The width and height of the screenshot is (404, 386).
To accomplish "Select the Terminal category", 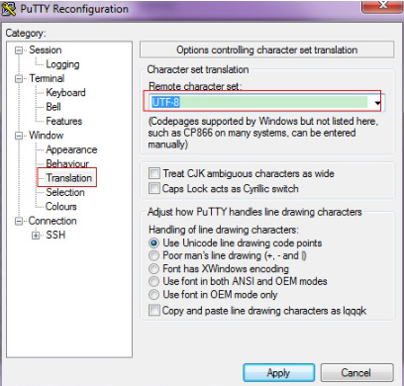I will point(47,78).
